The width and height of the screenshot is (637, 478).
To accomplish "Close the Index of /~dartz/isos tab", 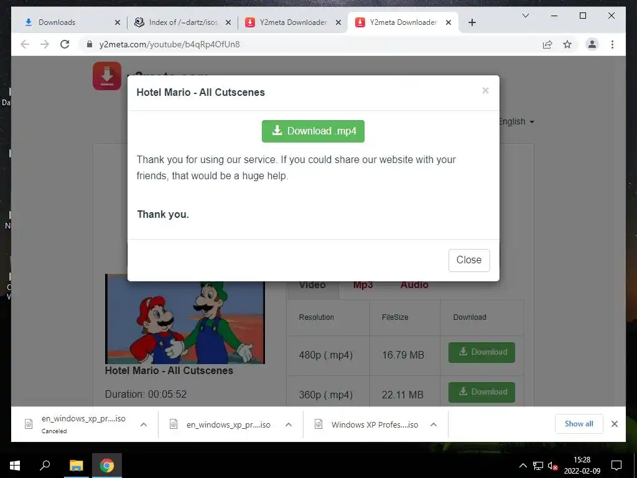I will tap(228, 23).
